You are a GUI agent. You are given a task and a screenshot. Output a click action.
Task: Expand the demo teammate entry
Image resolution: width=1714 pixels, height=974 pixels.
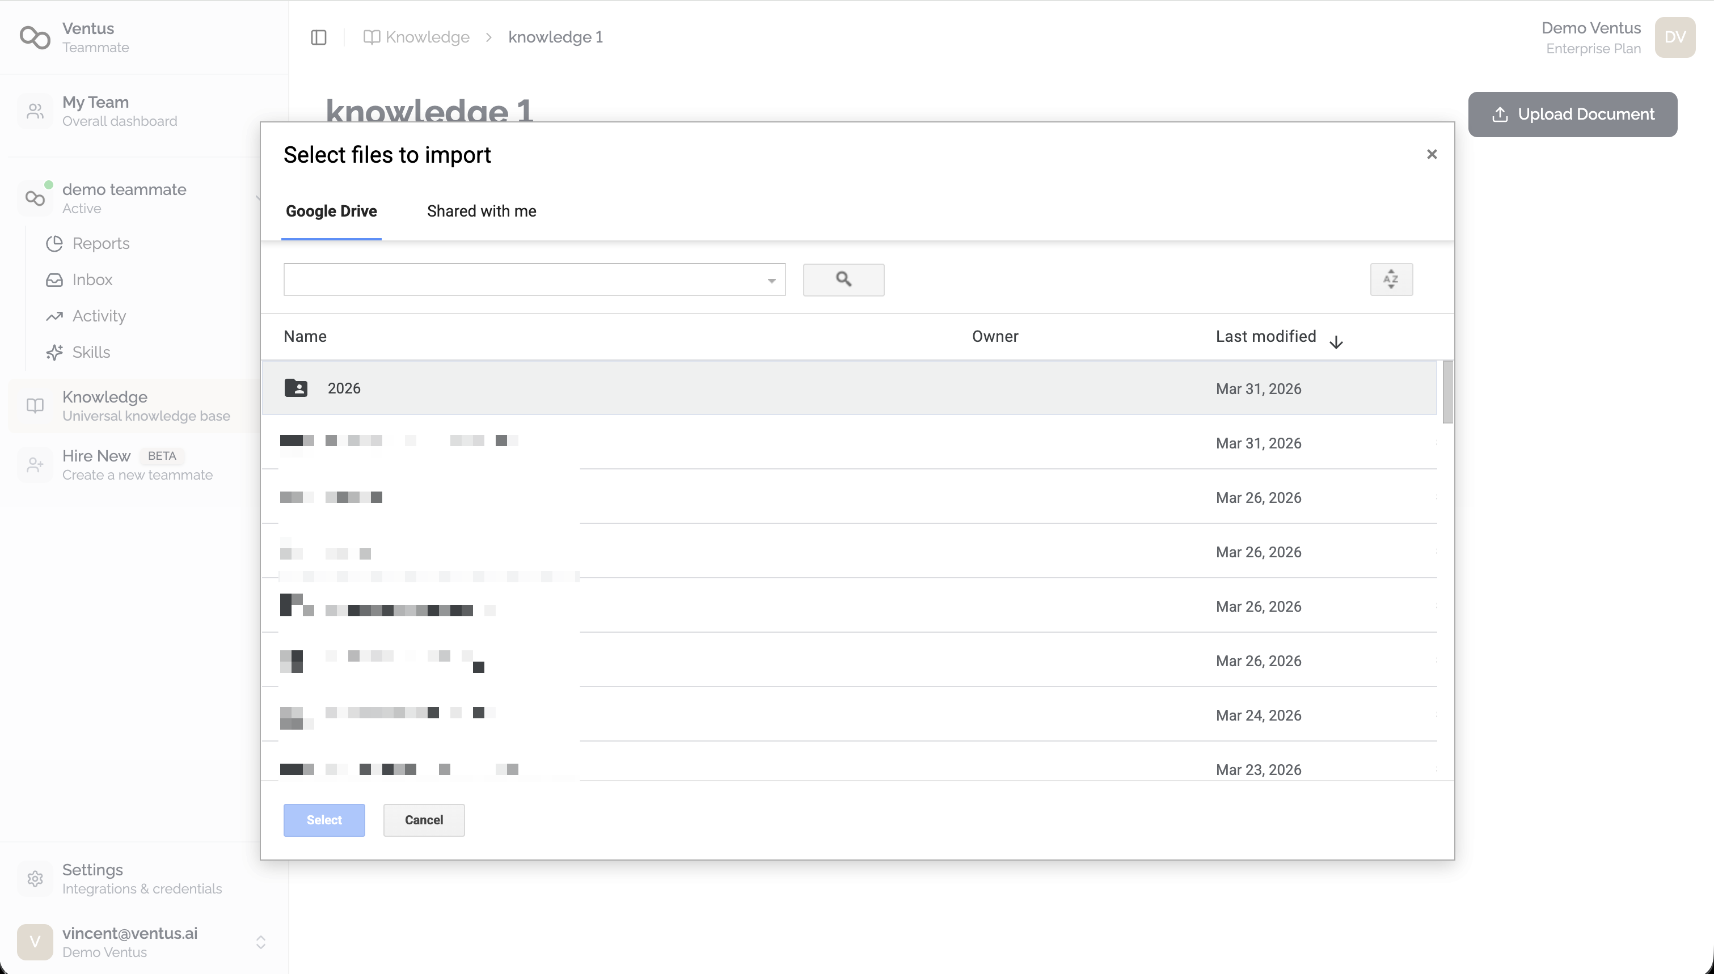[x=260, y=198]
